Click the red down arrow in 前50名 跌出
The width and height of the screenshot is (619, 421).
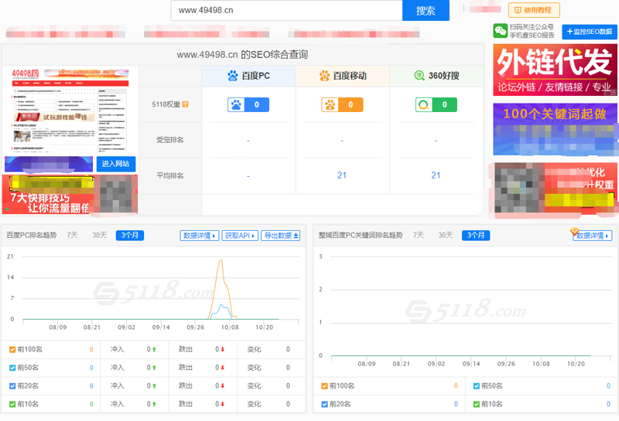(223, 368)
